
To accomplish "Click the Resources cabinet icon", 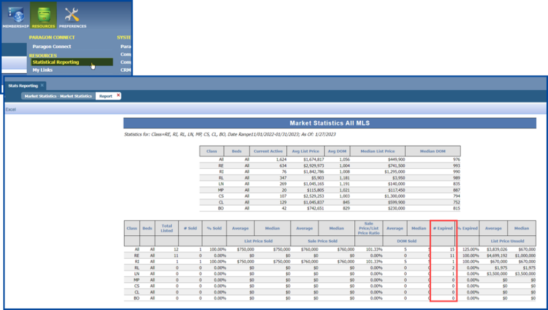I will (43, 17).
